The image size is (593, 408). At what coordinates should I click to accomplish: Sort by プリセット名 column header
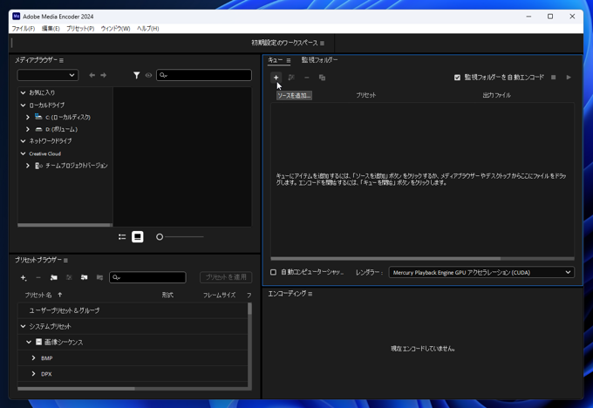point(38,295)
